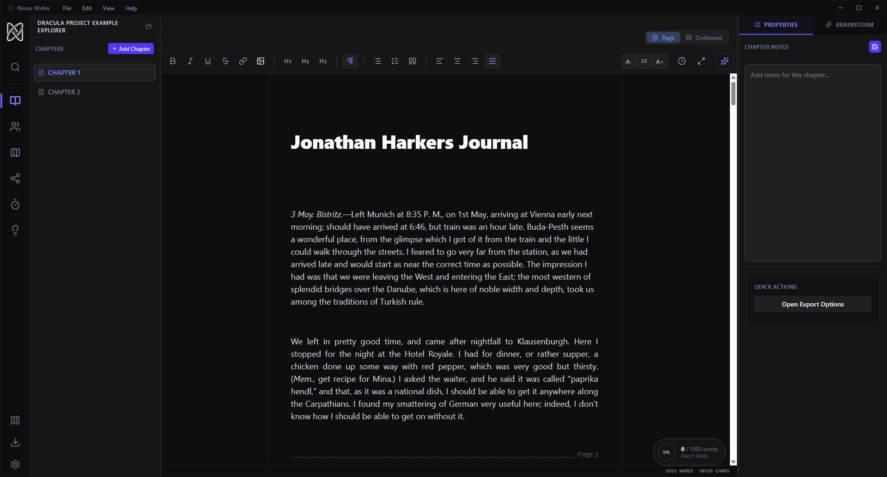
Task: Align text left
Action: click(439, 61)
